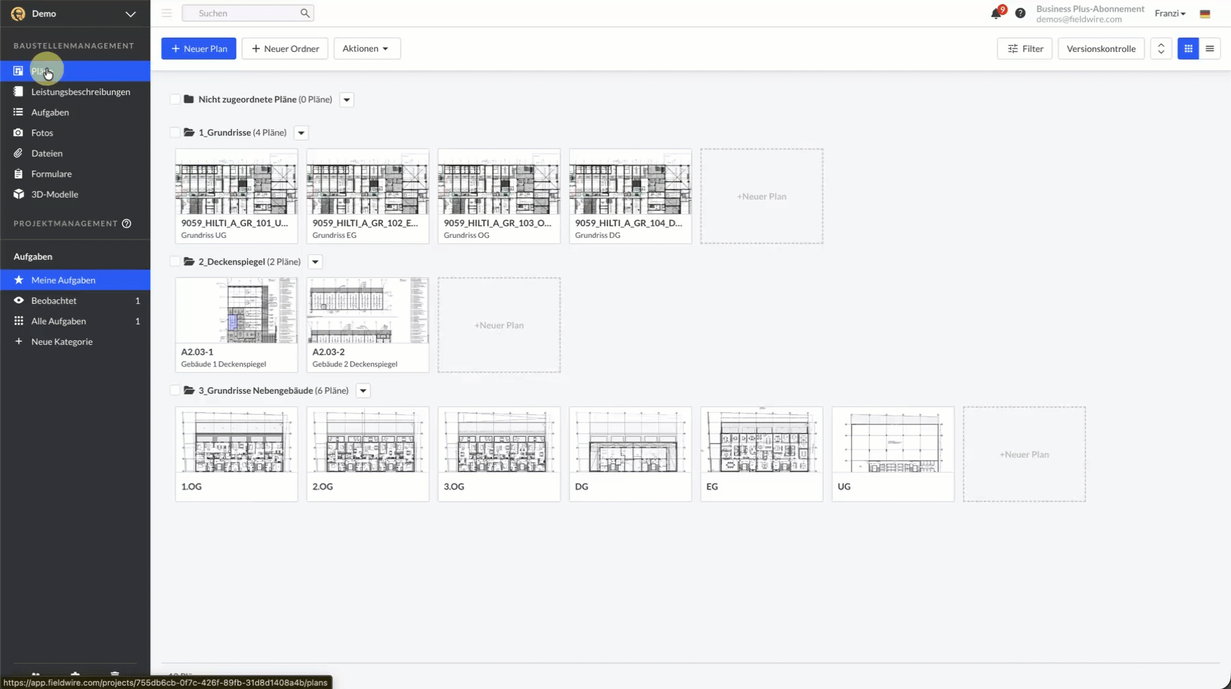
Task: Click the notification bell icon
Action: click(x=996, y=13)
